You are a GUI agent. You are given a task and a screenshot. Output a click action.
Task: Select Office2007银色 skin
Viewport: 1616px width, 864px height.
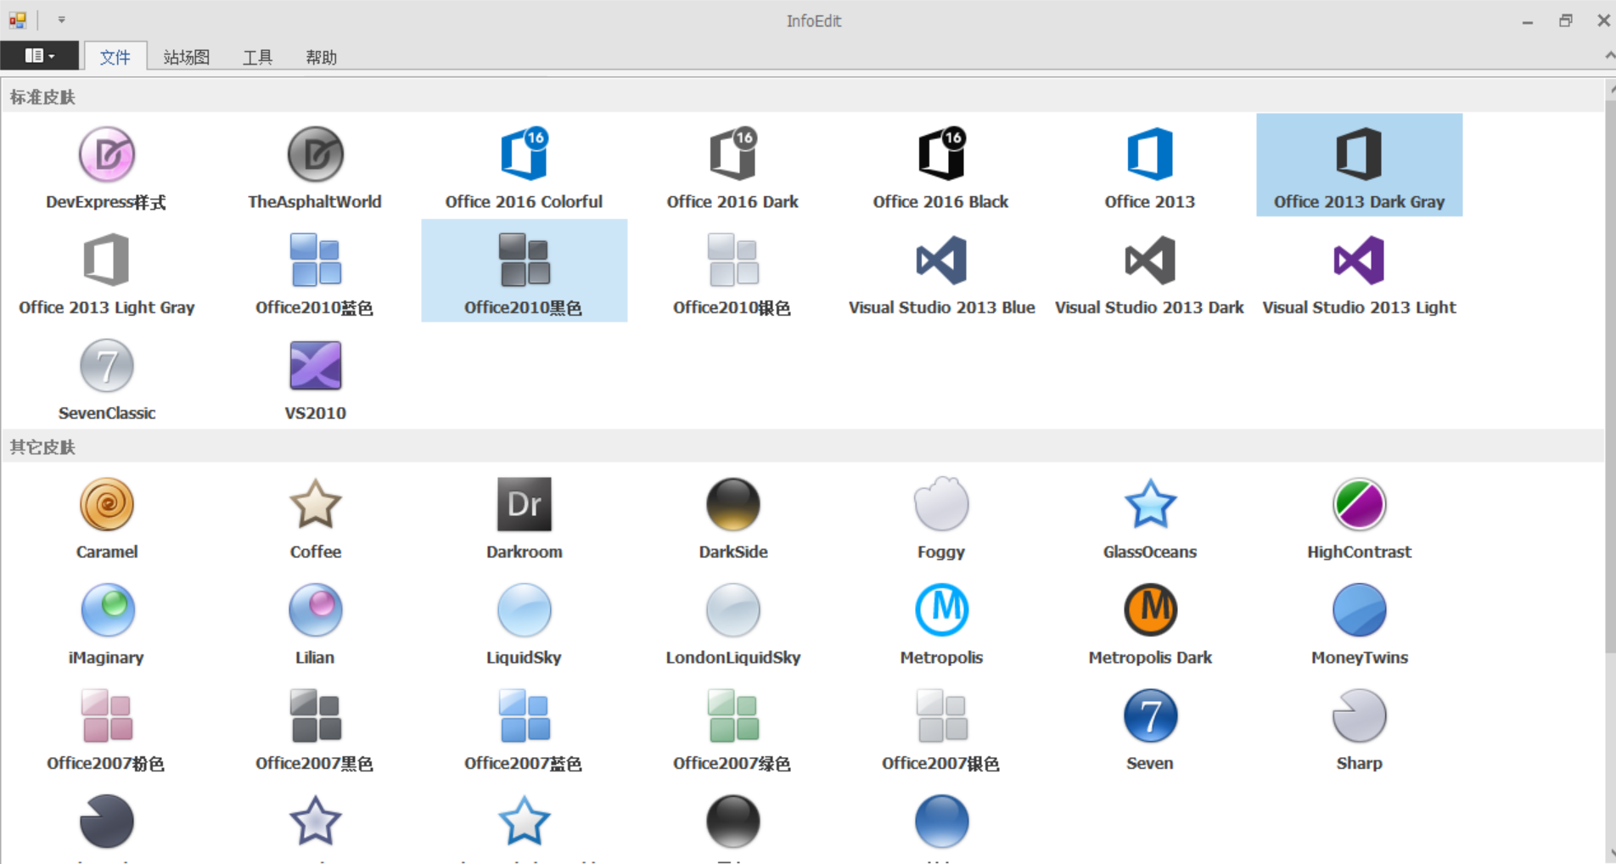tap(941, 728)
